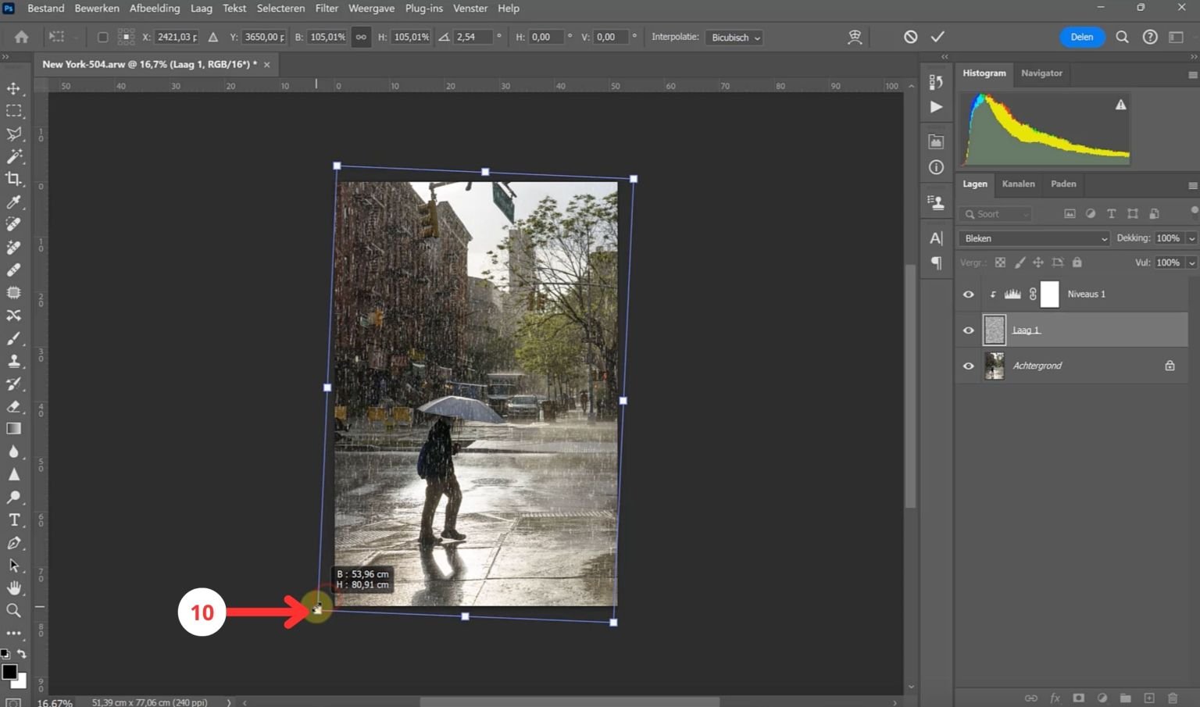The height and width of the screenshot is (707, 1200).
Task: Select the Hand tool
Action: point(14,588)
